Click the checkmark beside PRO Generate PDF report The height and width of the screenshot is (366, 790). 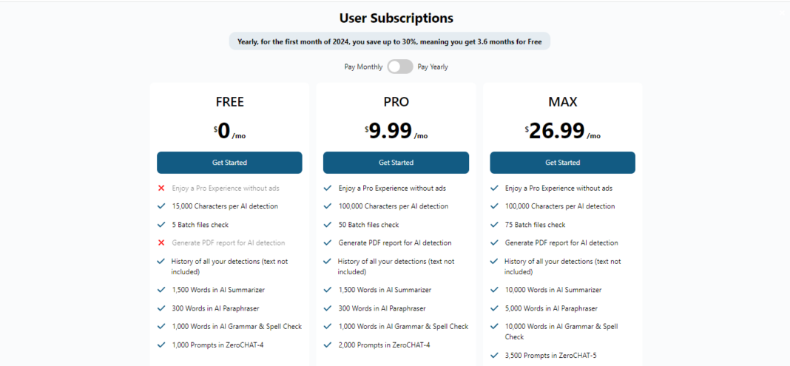pyautogui.click(x=328, y=243)
